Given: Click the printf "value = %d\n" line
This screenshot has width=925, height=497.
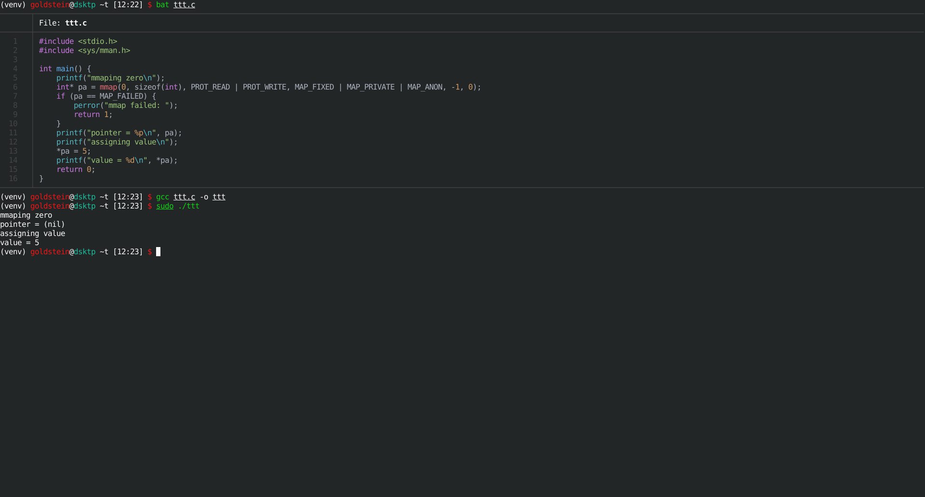Looking at the screenshot, I should pos(117,160).
